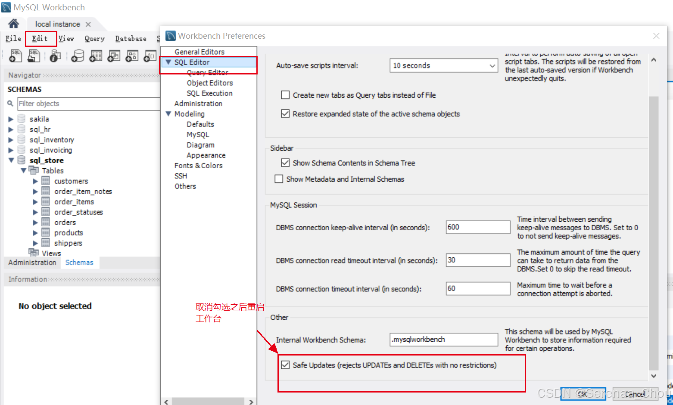Click the create new table icon
Image resolution: width=673 pixels, height=405 pixels.
click(x=96, y=56)
